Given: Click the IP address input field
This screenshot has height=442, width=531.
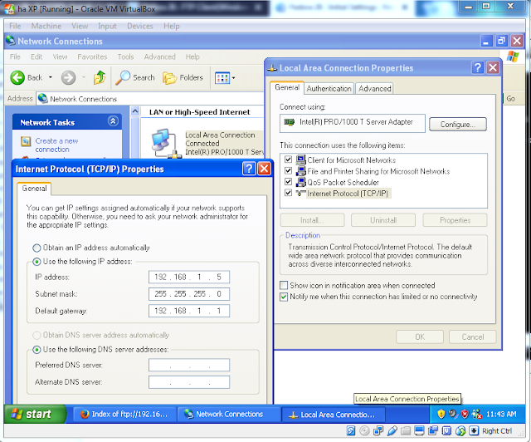Looking at the screenshot, I should [x=189, y=277].
